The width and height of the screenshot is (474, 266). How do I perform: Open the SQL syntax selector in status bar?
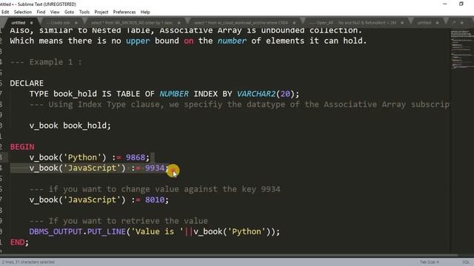click(466, 262)
